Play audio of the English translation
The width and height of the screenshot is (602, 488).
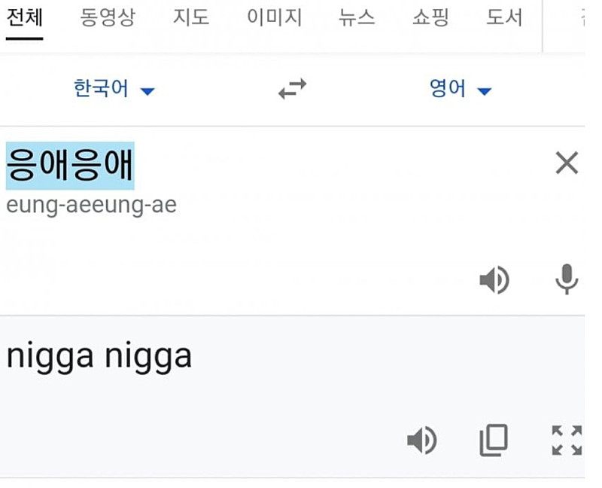click(x=421, y=441)
